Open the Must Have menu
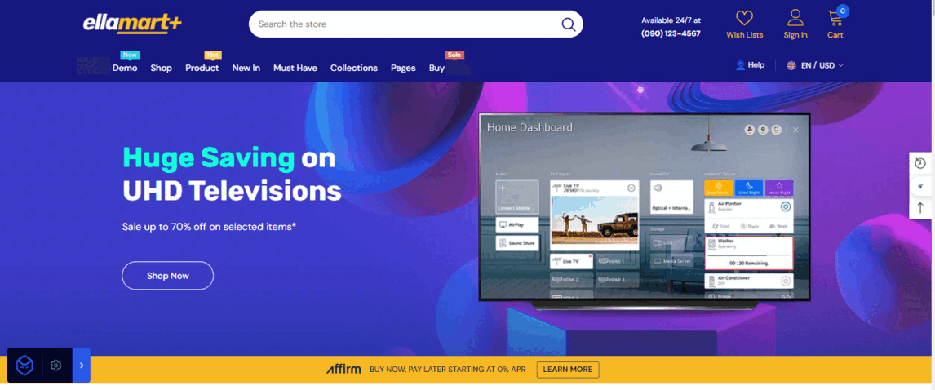Image resolution: width=935 pixels, height=390 pixels. pyautogui.click(x=295, y=68)
